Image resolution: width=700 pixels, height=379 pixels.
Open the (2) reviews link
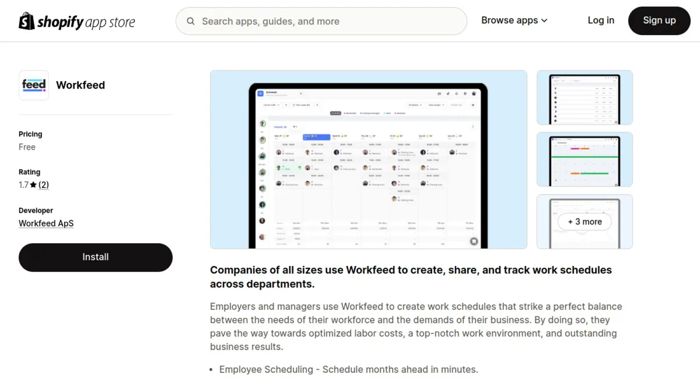tap(44, 185)
